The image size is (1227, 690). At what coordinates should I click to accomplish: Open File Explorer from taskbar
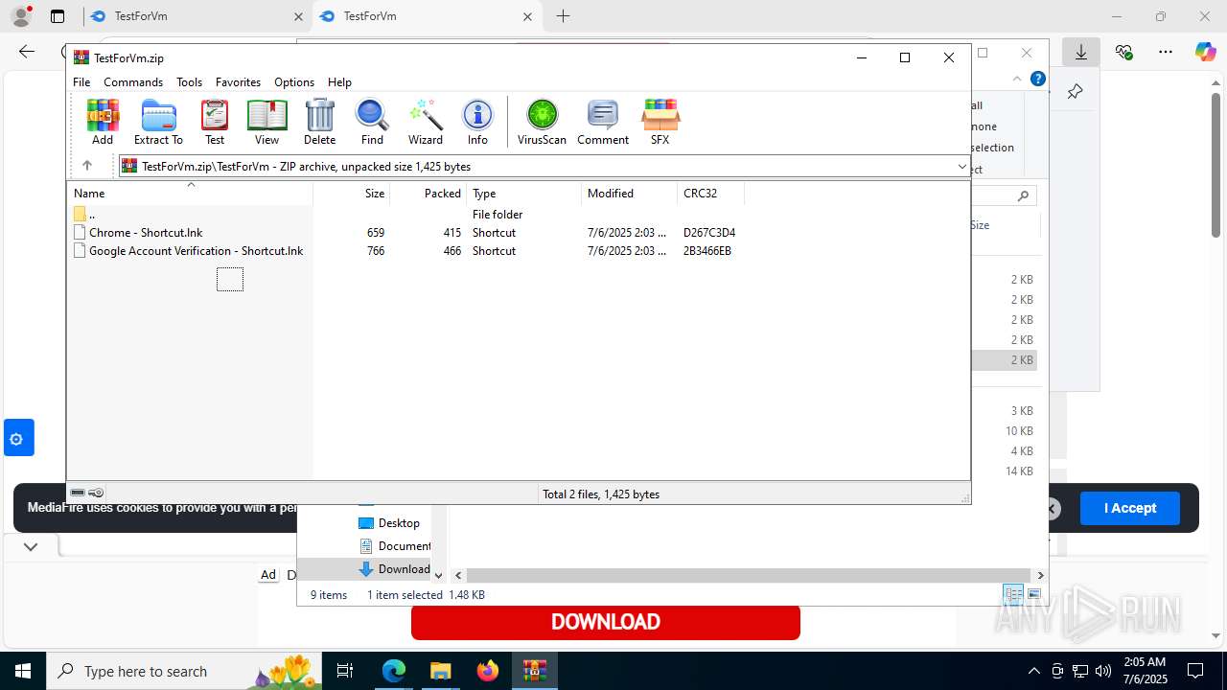440,671
